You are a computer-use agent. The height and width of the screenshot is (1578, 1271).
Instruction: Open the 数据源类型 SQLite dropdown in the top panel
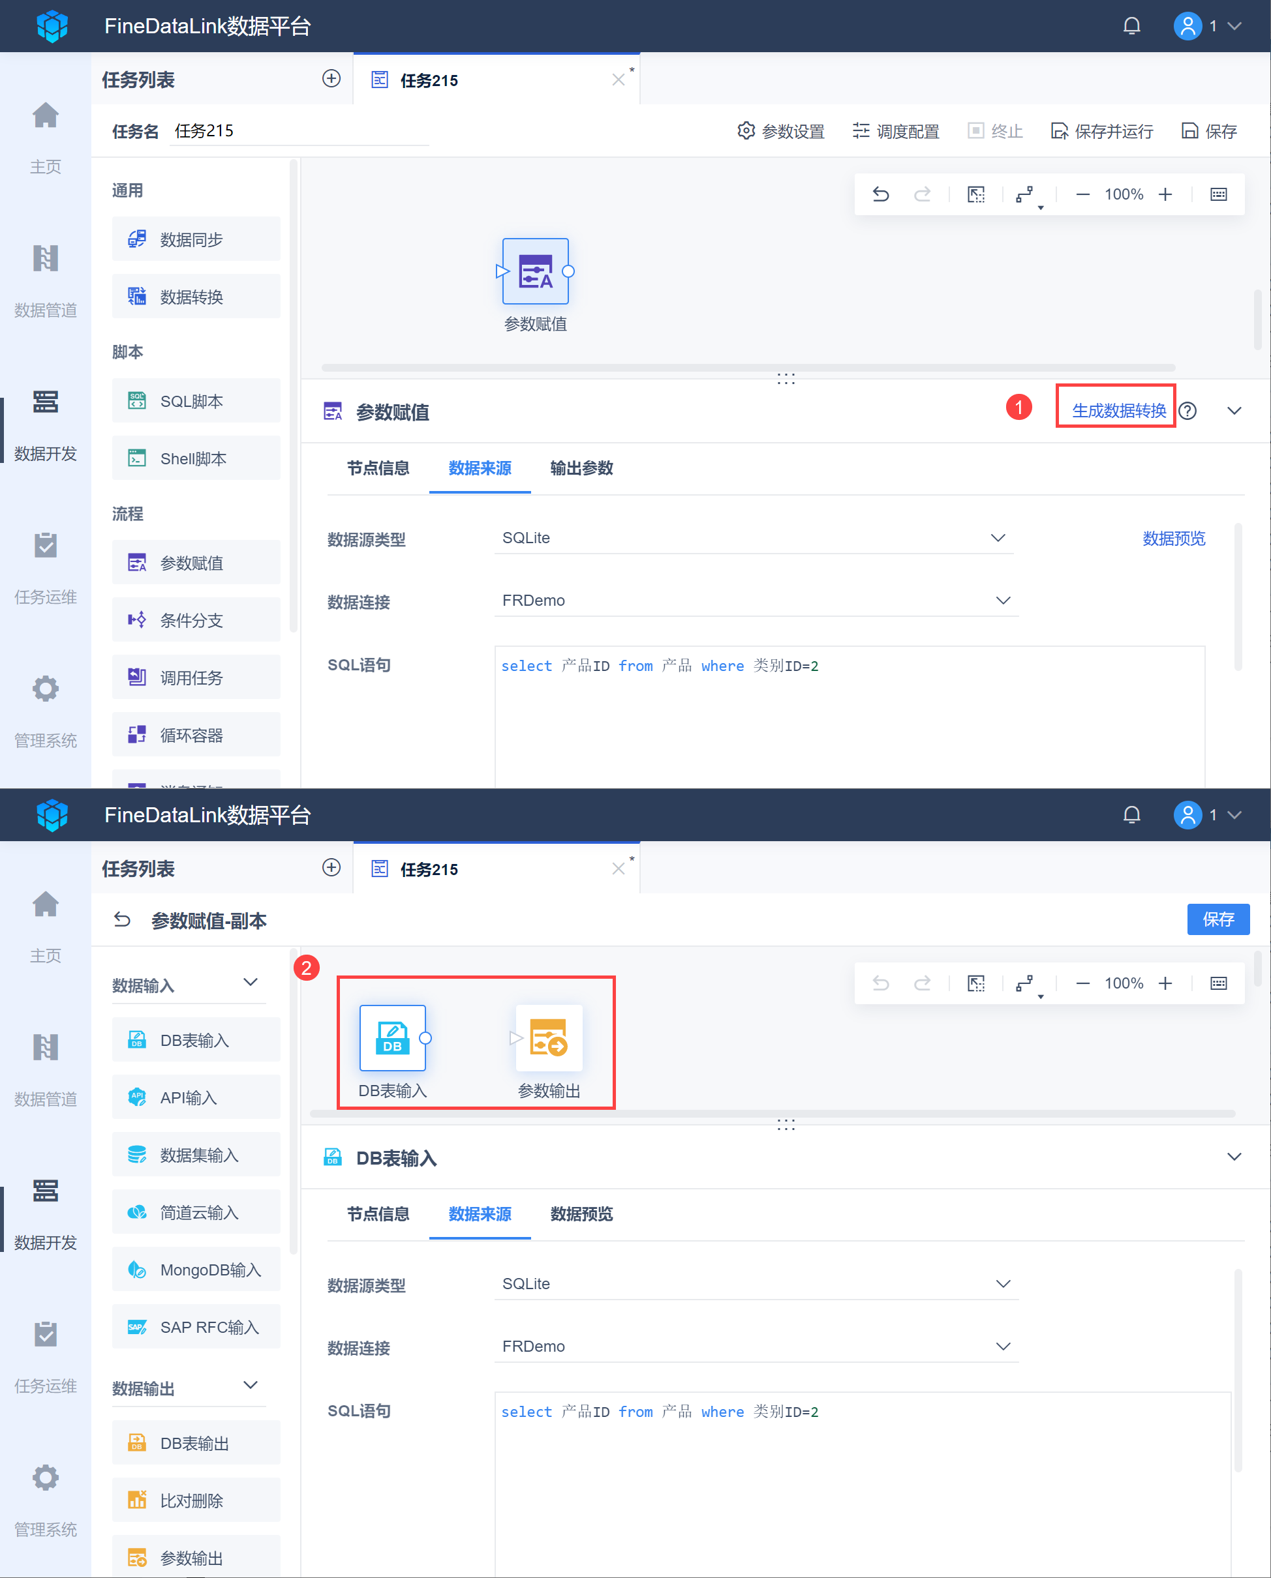tap(754, 538)
